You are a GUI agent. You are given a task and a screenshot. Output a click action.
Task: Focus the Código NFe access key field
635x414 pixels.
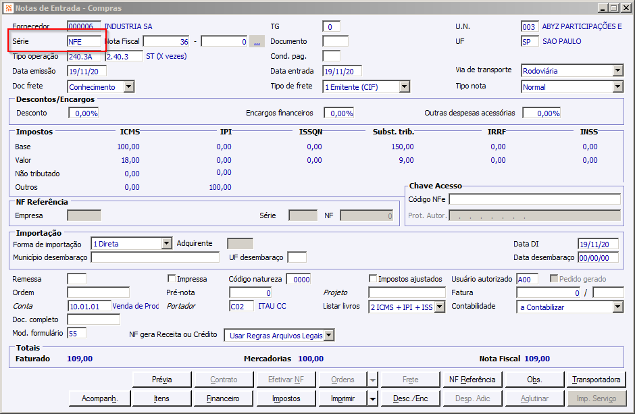pyautogui.click(x=534, y=199)
